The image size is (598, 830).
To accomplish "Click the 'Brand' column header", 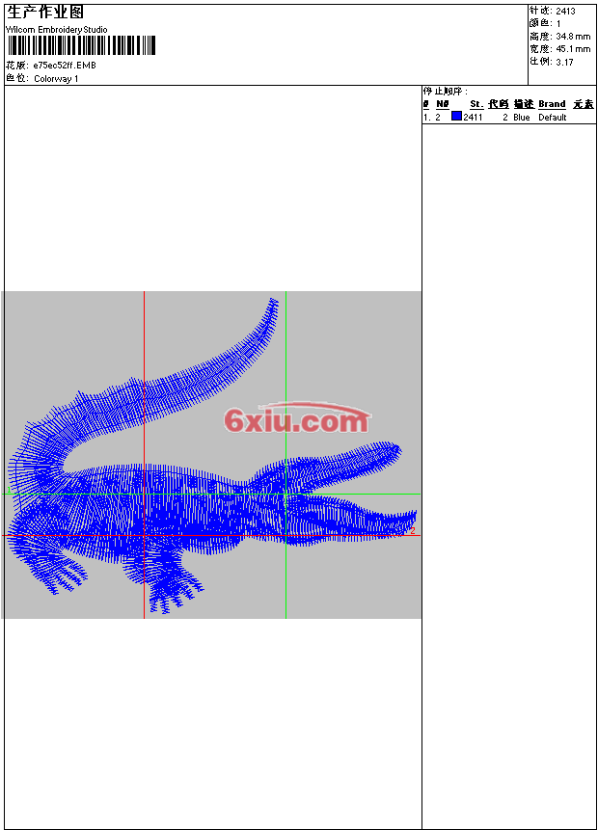I will tap(552, 104).
